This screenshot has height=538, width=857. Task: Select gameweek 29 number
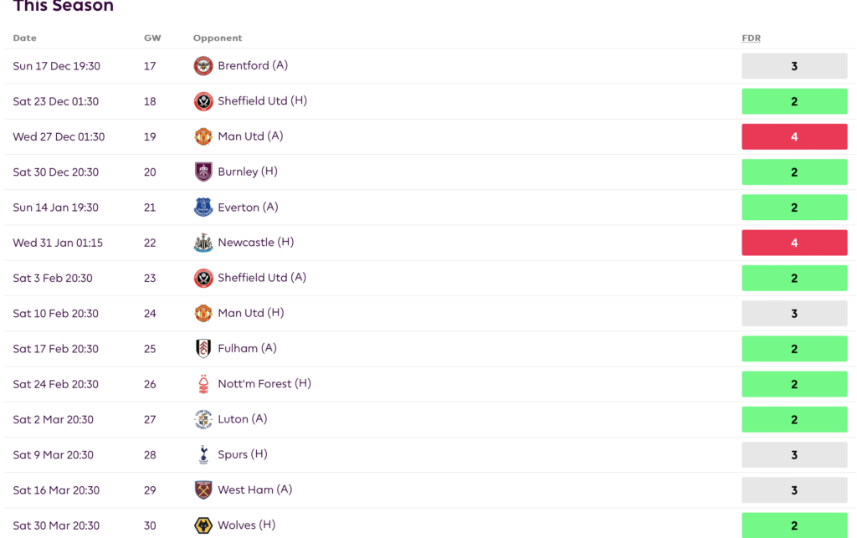(150, 490)
